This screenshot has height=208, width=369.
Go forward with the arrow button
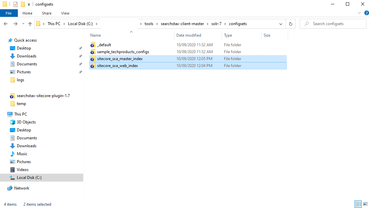pyautogui.click(x=15, y=24)
